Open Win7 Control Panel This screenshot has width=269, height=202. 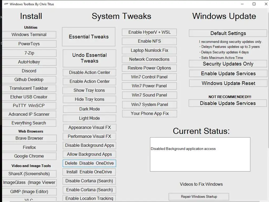pyautogui.click(x=149, y=77)
